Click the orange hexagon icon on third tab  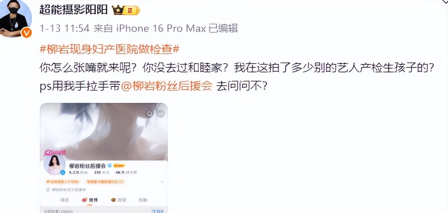click(113, 200)
